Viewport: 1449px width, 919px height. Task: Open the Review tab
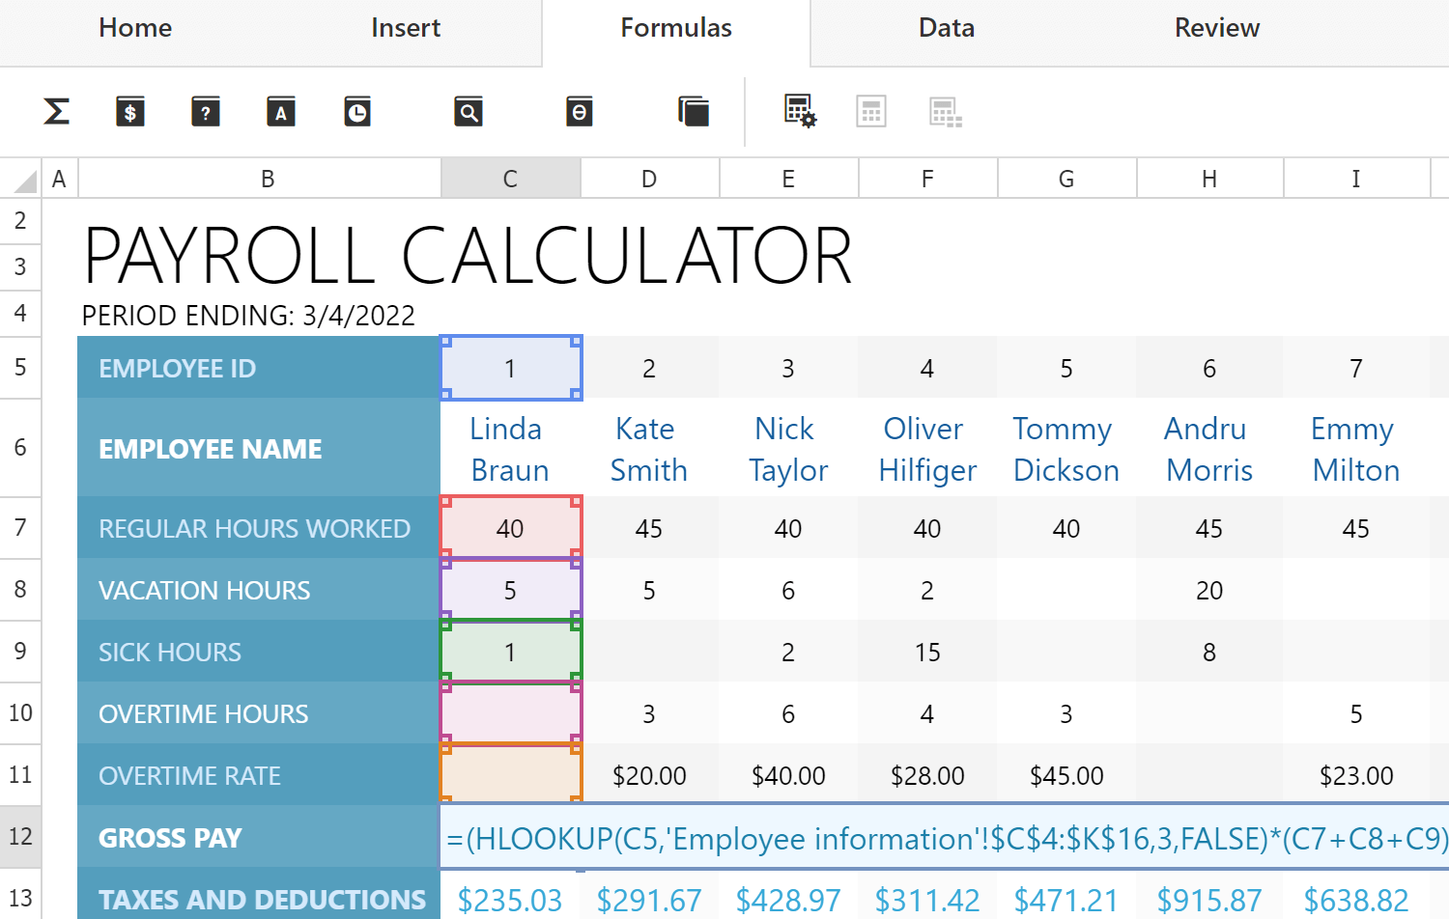[1217, 29]
